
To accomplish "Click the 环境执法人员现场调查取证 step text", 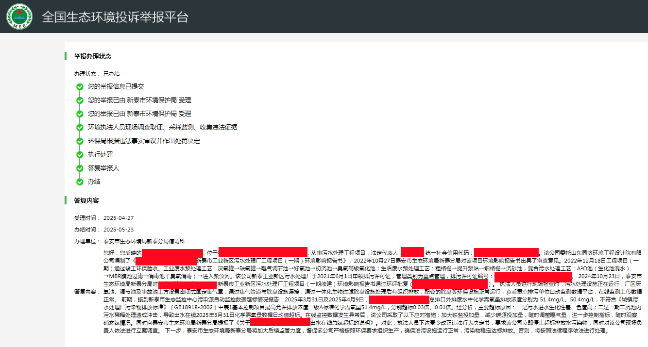I will point(162,128).
